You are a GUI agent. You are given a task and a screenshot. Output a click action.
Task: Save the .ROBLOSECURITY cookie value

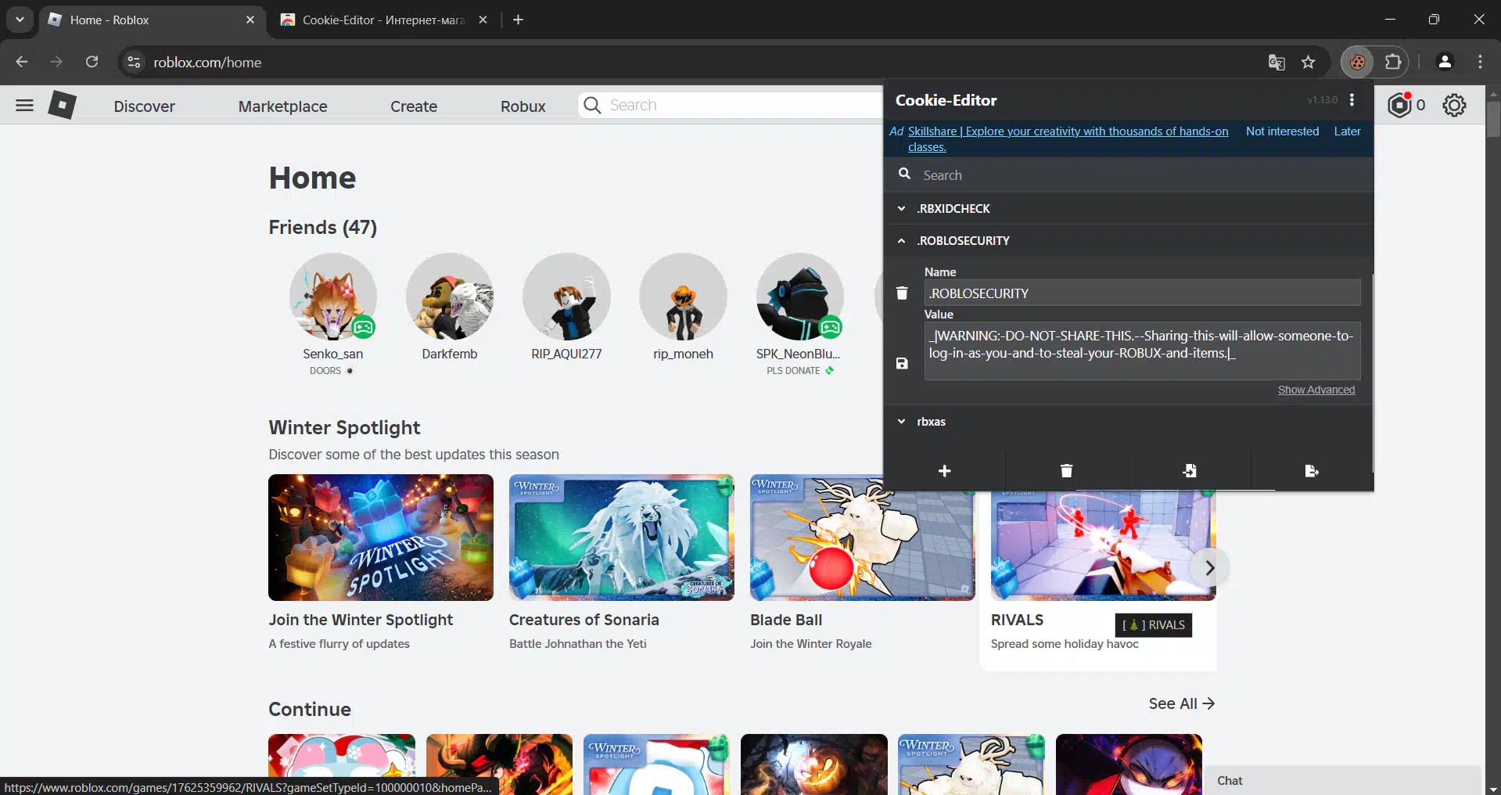902,363
